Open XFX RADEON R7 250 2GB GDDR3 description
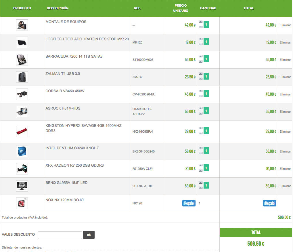 [74, 166]
